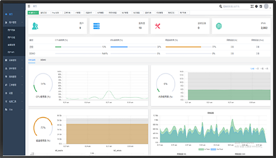Click the 设置 gear icon in sidebar
Screen dimensions: 276x158
(x=6, y=93)
